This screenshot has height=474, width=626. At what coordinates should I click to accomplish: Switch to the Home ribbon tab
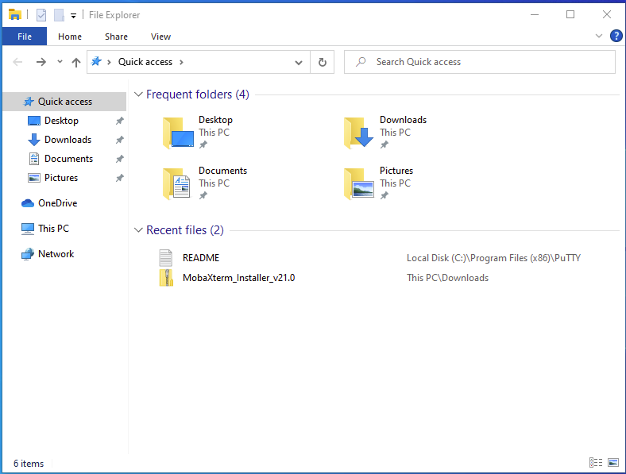(x=70, y=37)
